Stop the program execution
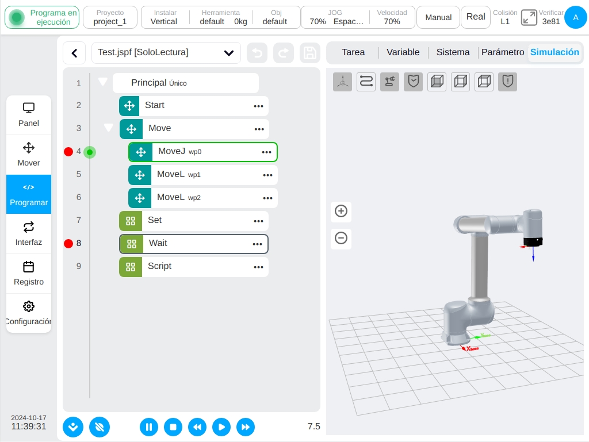 (x=173, y=427)
